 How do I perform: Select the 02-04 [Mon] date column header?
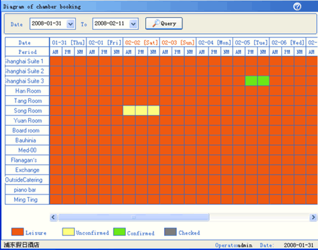(x=214, y=43)
